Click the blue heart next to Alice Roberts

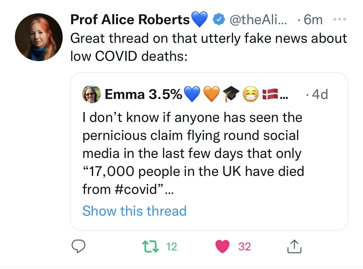[x=200, y=20]
